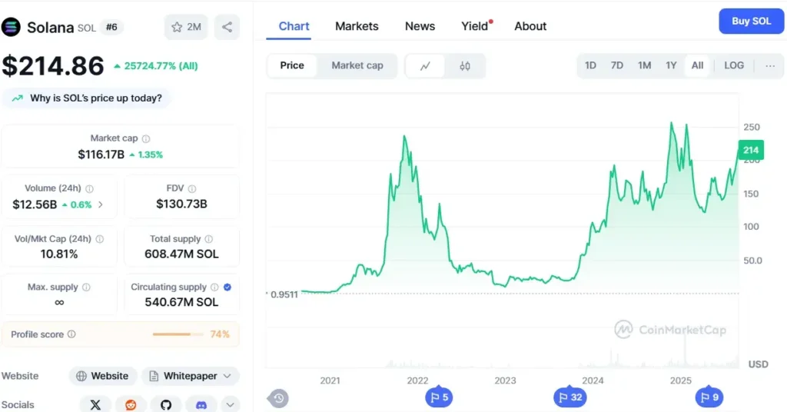The height and width of the screenshot is (412, 787).
Task: Add Solana to watchlist with star icon
Action: point(186,27)
